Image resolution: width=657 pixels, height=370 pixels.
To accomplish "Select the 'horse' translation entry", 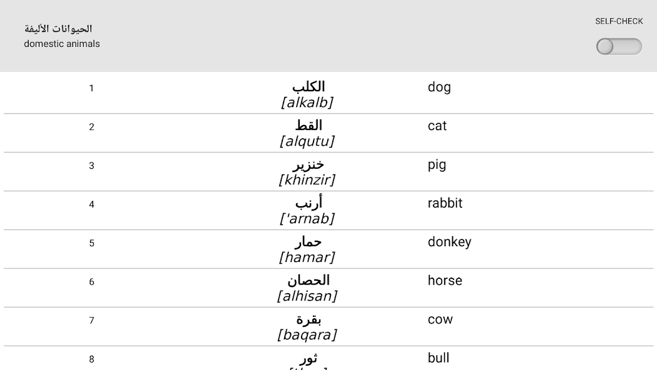I will click(x=445, y=281).
